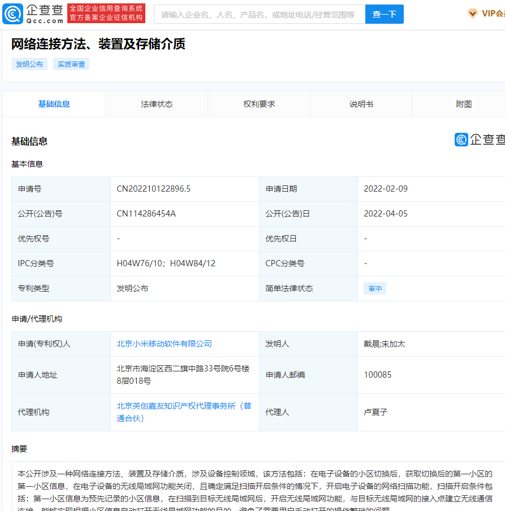505x511 pixels.
Task: Switch to the 法律状态 tab
Action: click(x=156, y=104)
